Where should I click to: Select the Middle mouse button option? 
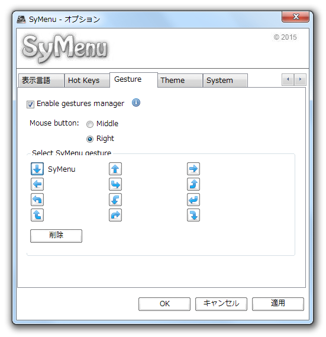click(90, 124)
